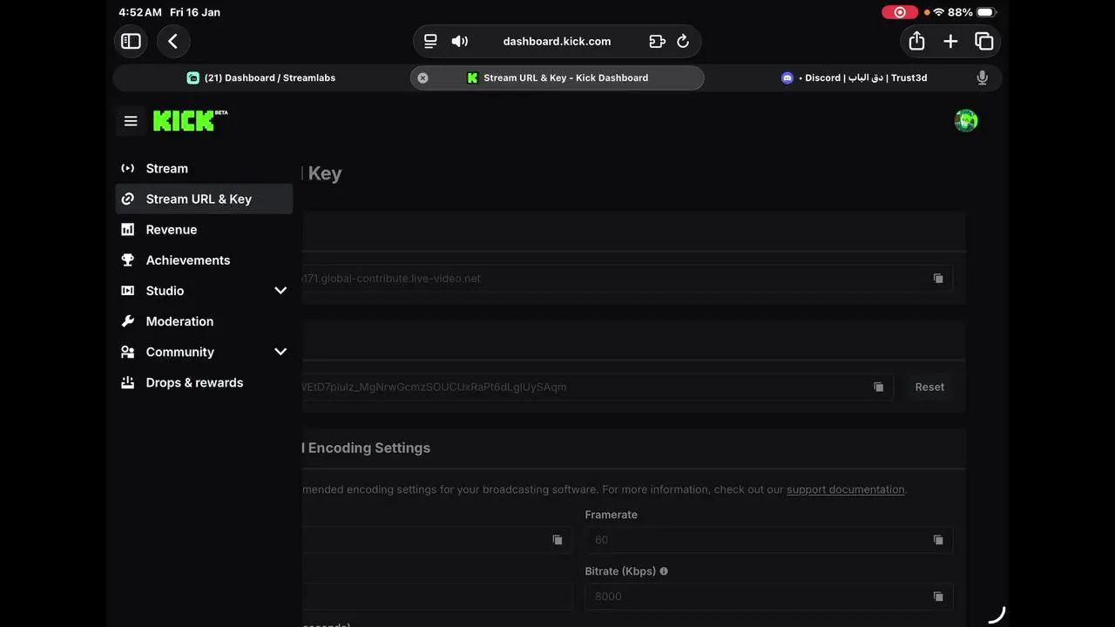Show Bitrate info tooltip icon
Viewport: 1115px width, 627px height.
click(664, 571)
